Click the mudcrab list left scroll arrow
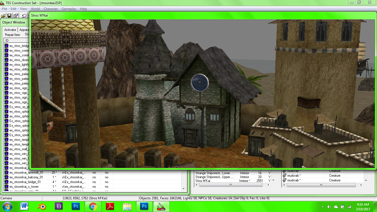This screenshot has width=377, height=212. pyautogui.click(x=284, y=185)
